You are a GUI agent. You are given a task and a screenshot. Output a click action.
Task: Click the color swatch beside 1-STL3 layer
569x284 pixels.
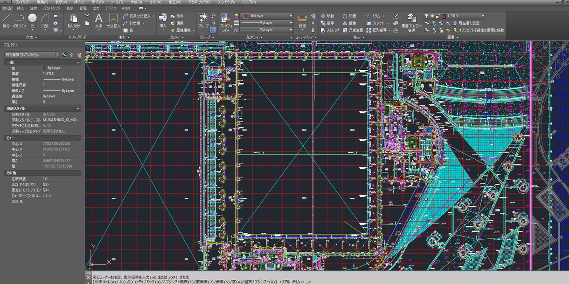(444, 16)
